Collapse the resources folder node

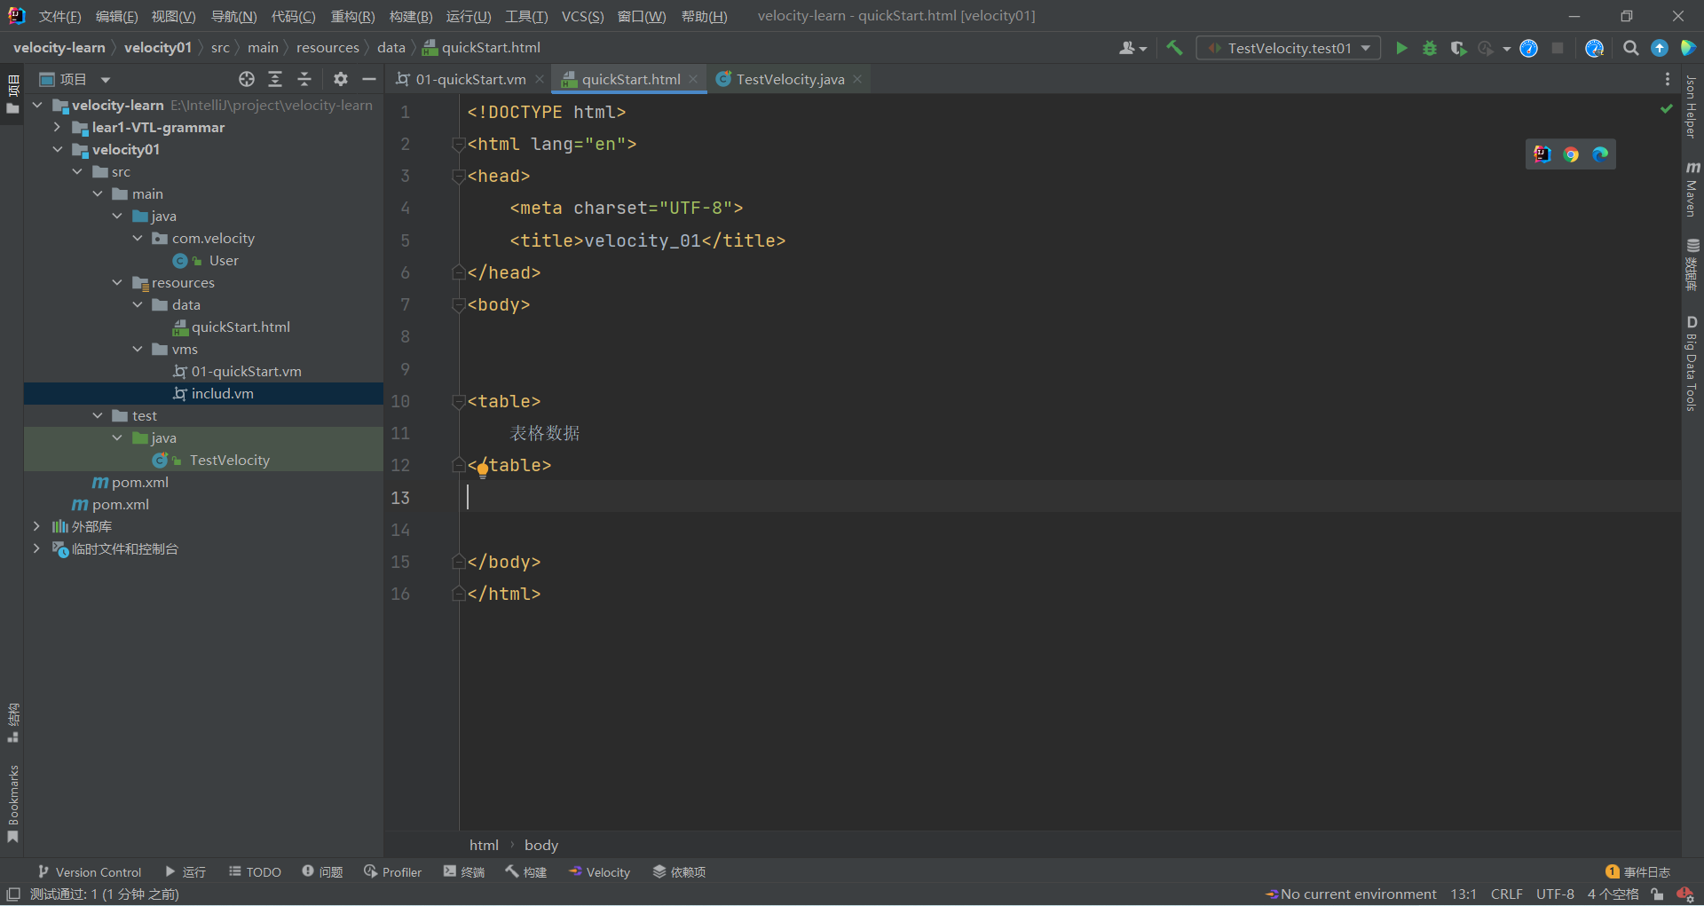click(117, 282)
